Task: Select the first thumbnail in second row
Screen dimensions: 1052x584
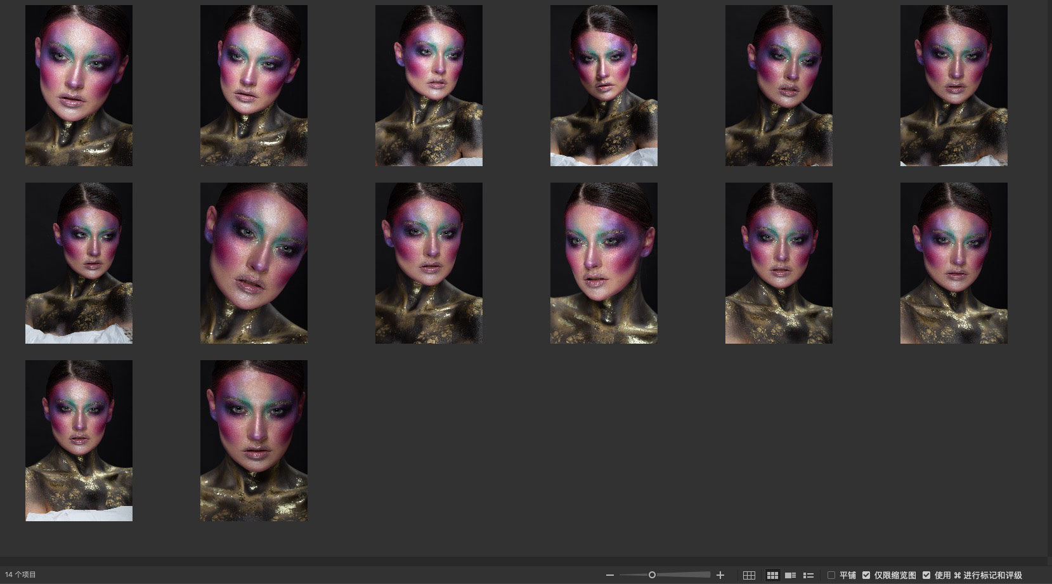Action: click(79, 263)
